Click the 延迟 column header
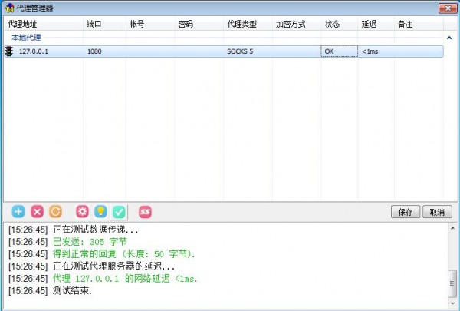This screenshot has width=460, height=311. coord(376,24)
